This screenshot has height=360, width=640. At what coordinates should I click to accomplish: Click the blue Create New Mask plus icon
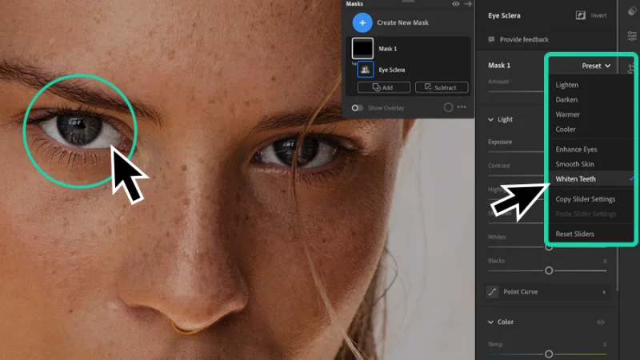(x=362, y=22)
